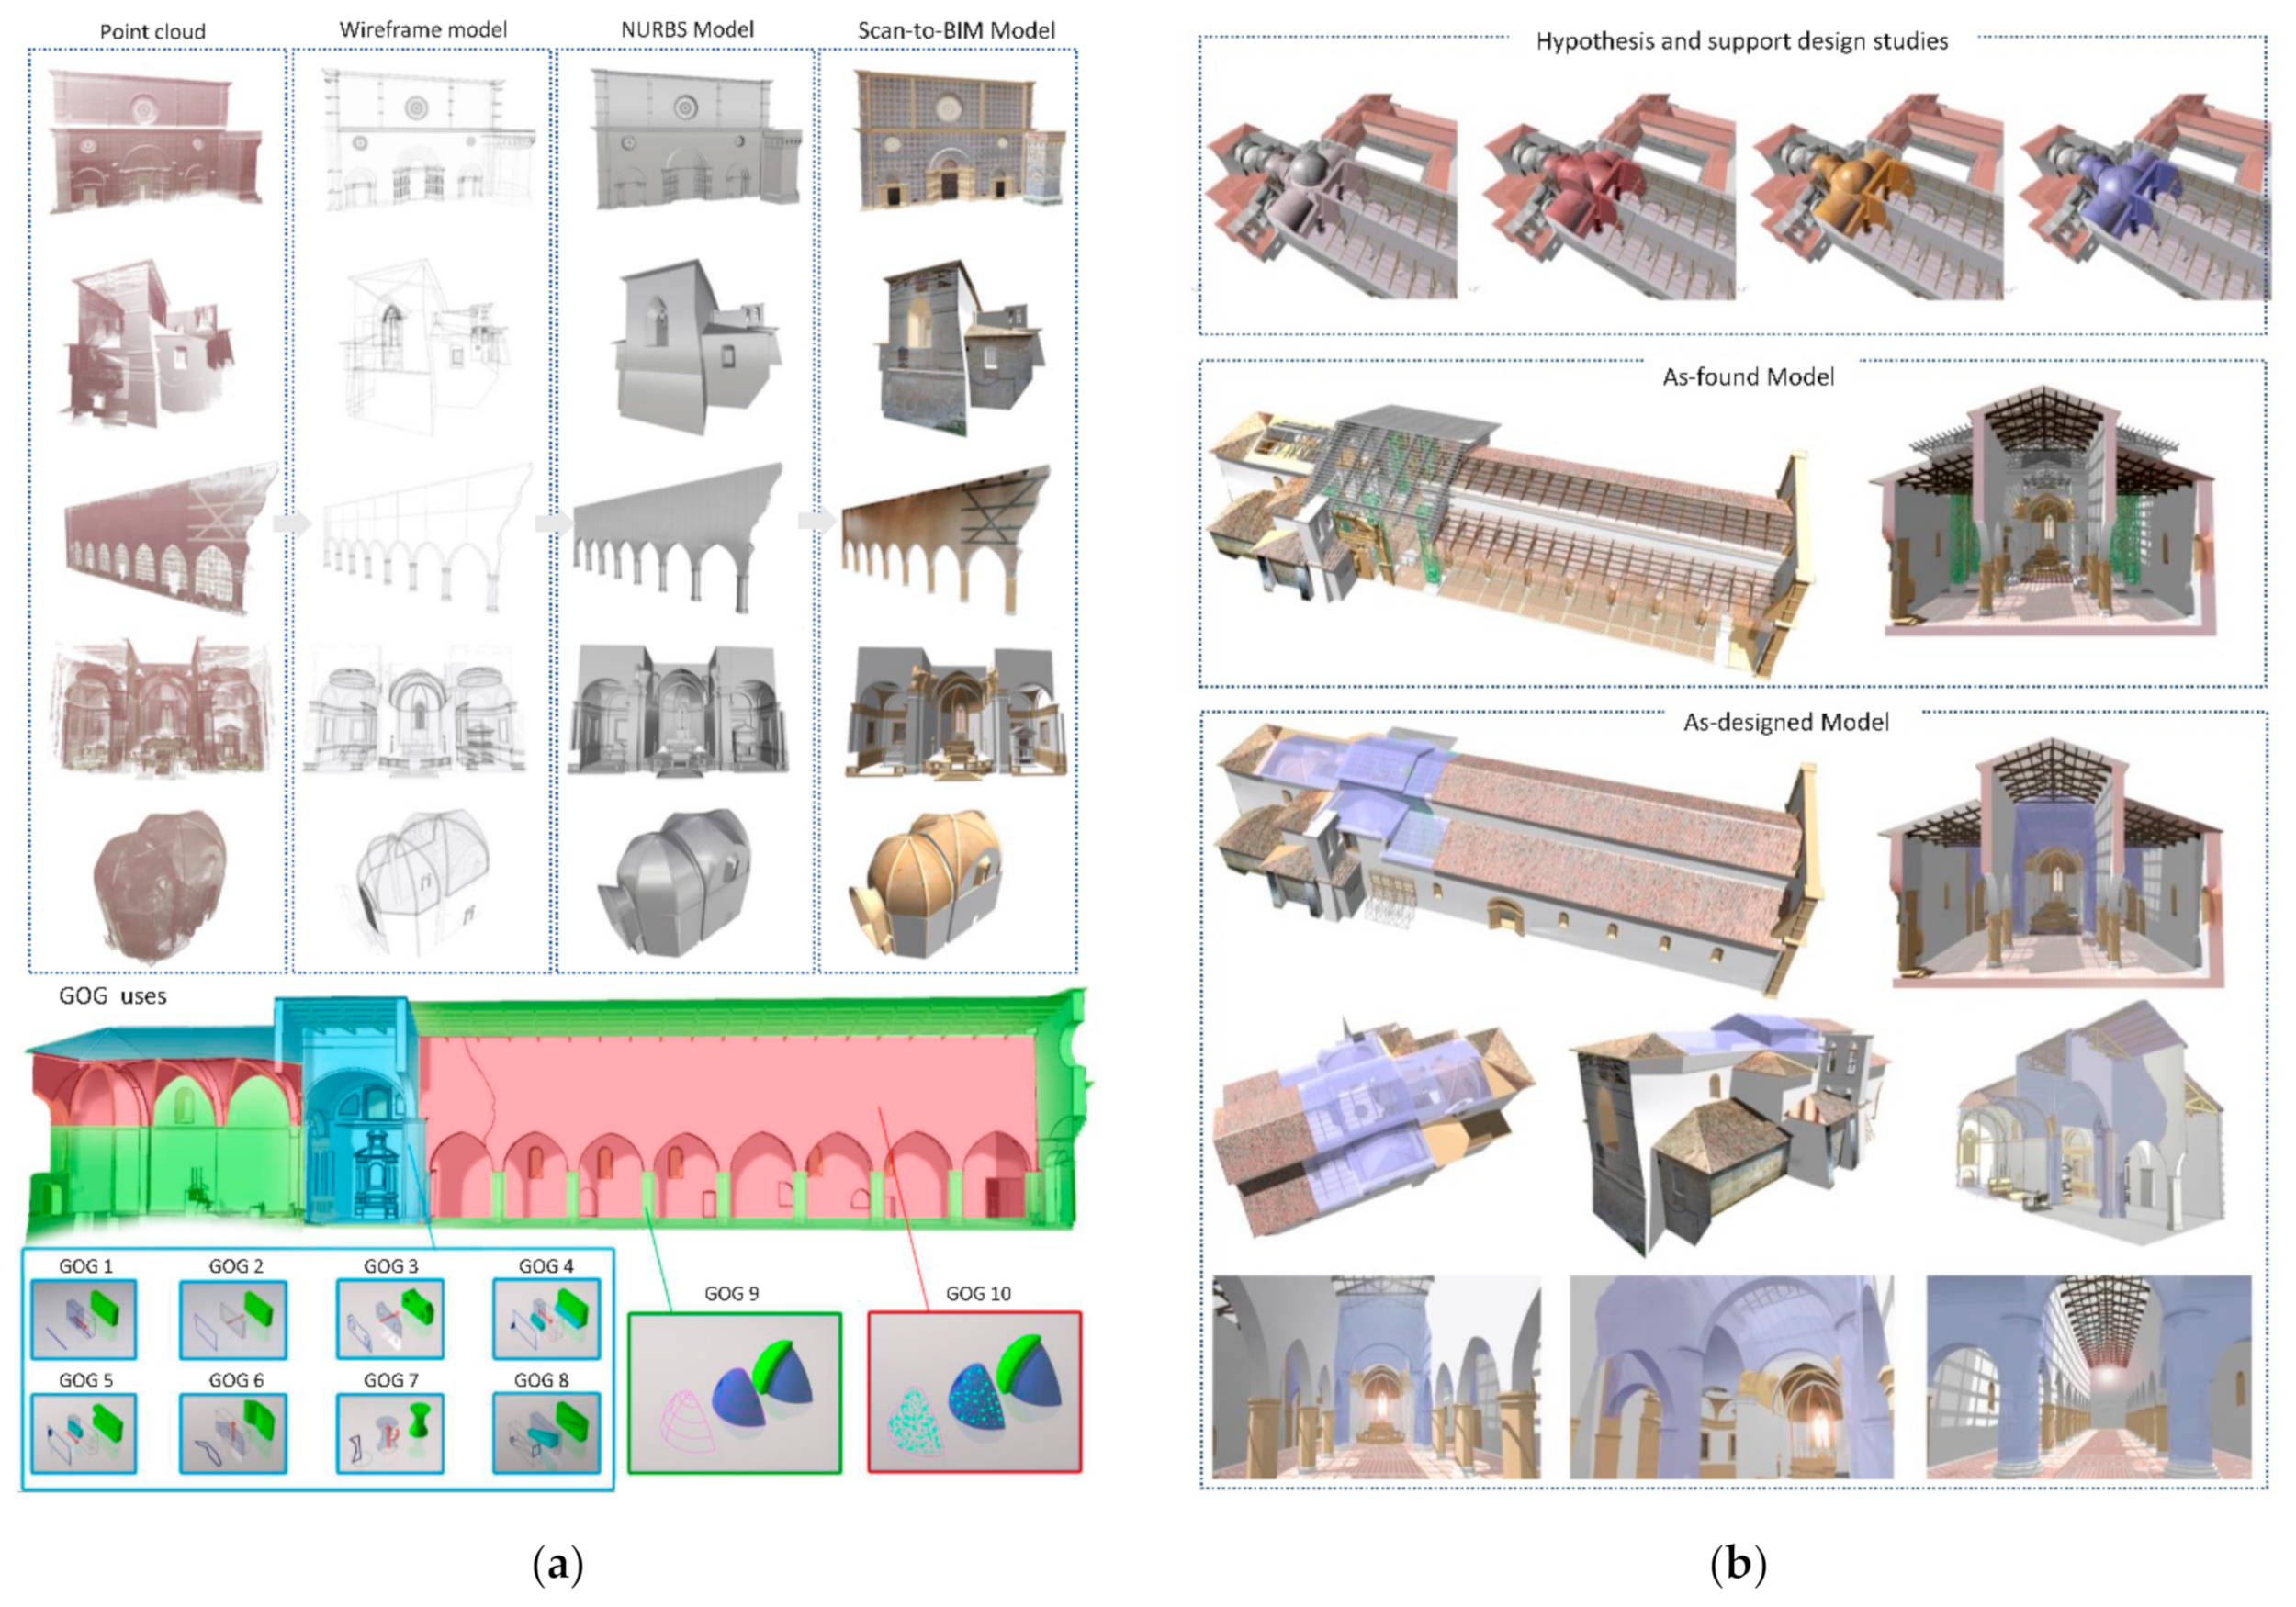Click the Hypothesis and support design studies title
Image resolution: width=2296 pixels, height=1607 pixels.
[1741, 42]
